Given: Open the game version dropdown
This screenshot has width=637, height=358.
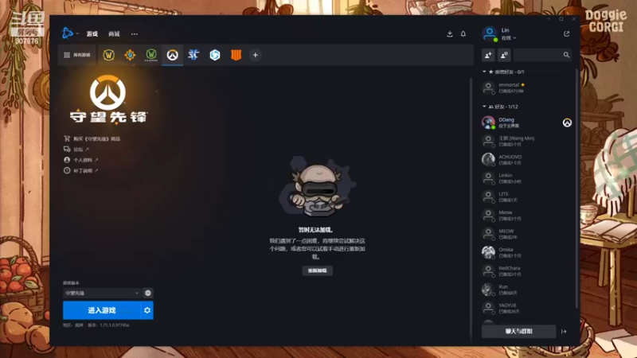Looking at the screenshot, I should click(101, 293).
